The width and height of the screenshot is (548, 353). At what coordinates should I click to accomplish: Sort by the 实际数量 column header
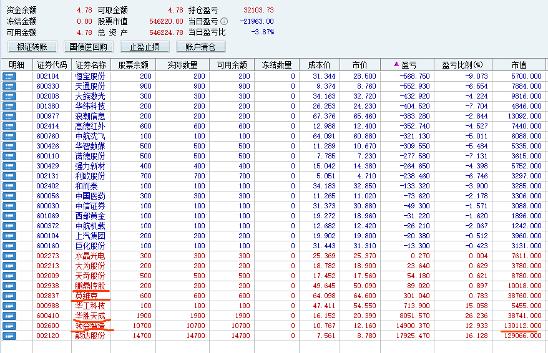click(x=182, y=65)
